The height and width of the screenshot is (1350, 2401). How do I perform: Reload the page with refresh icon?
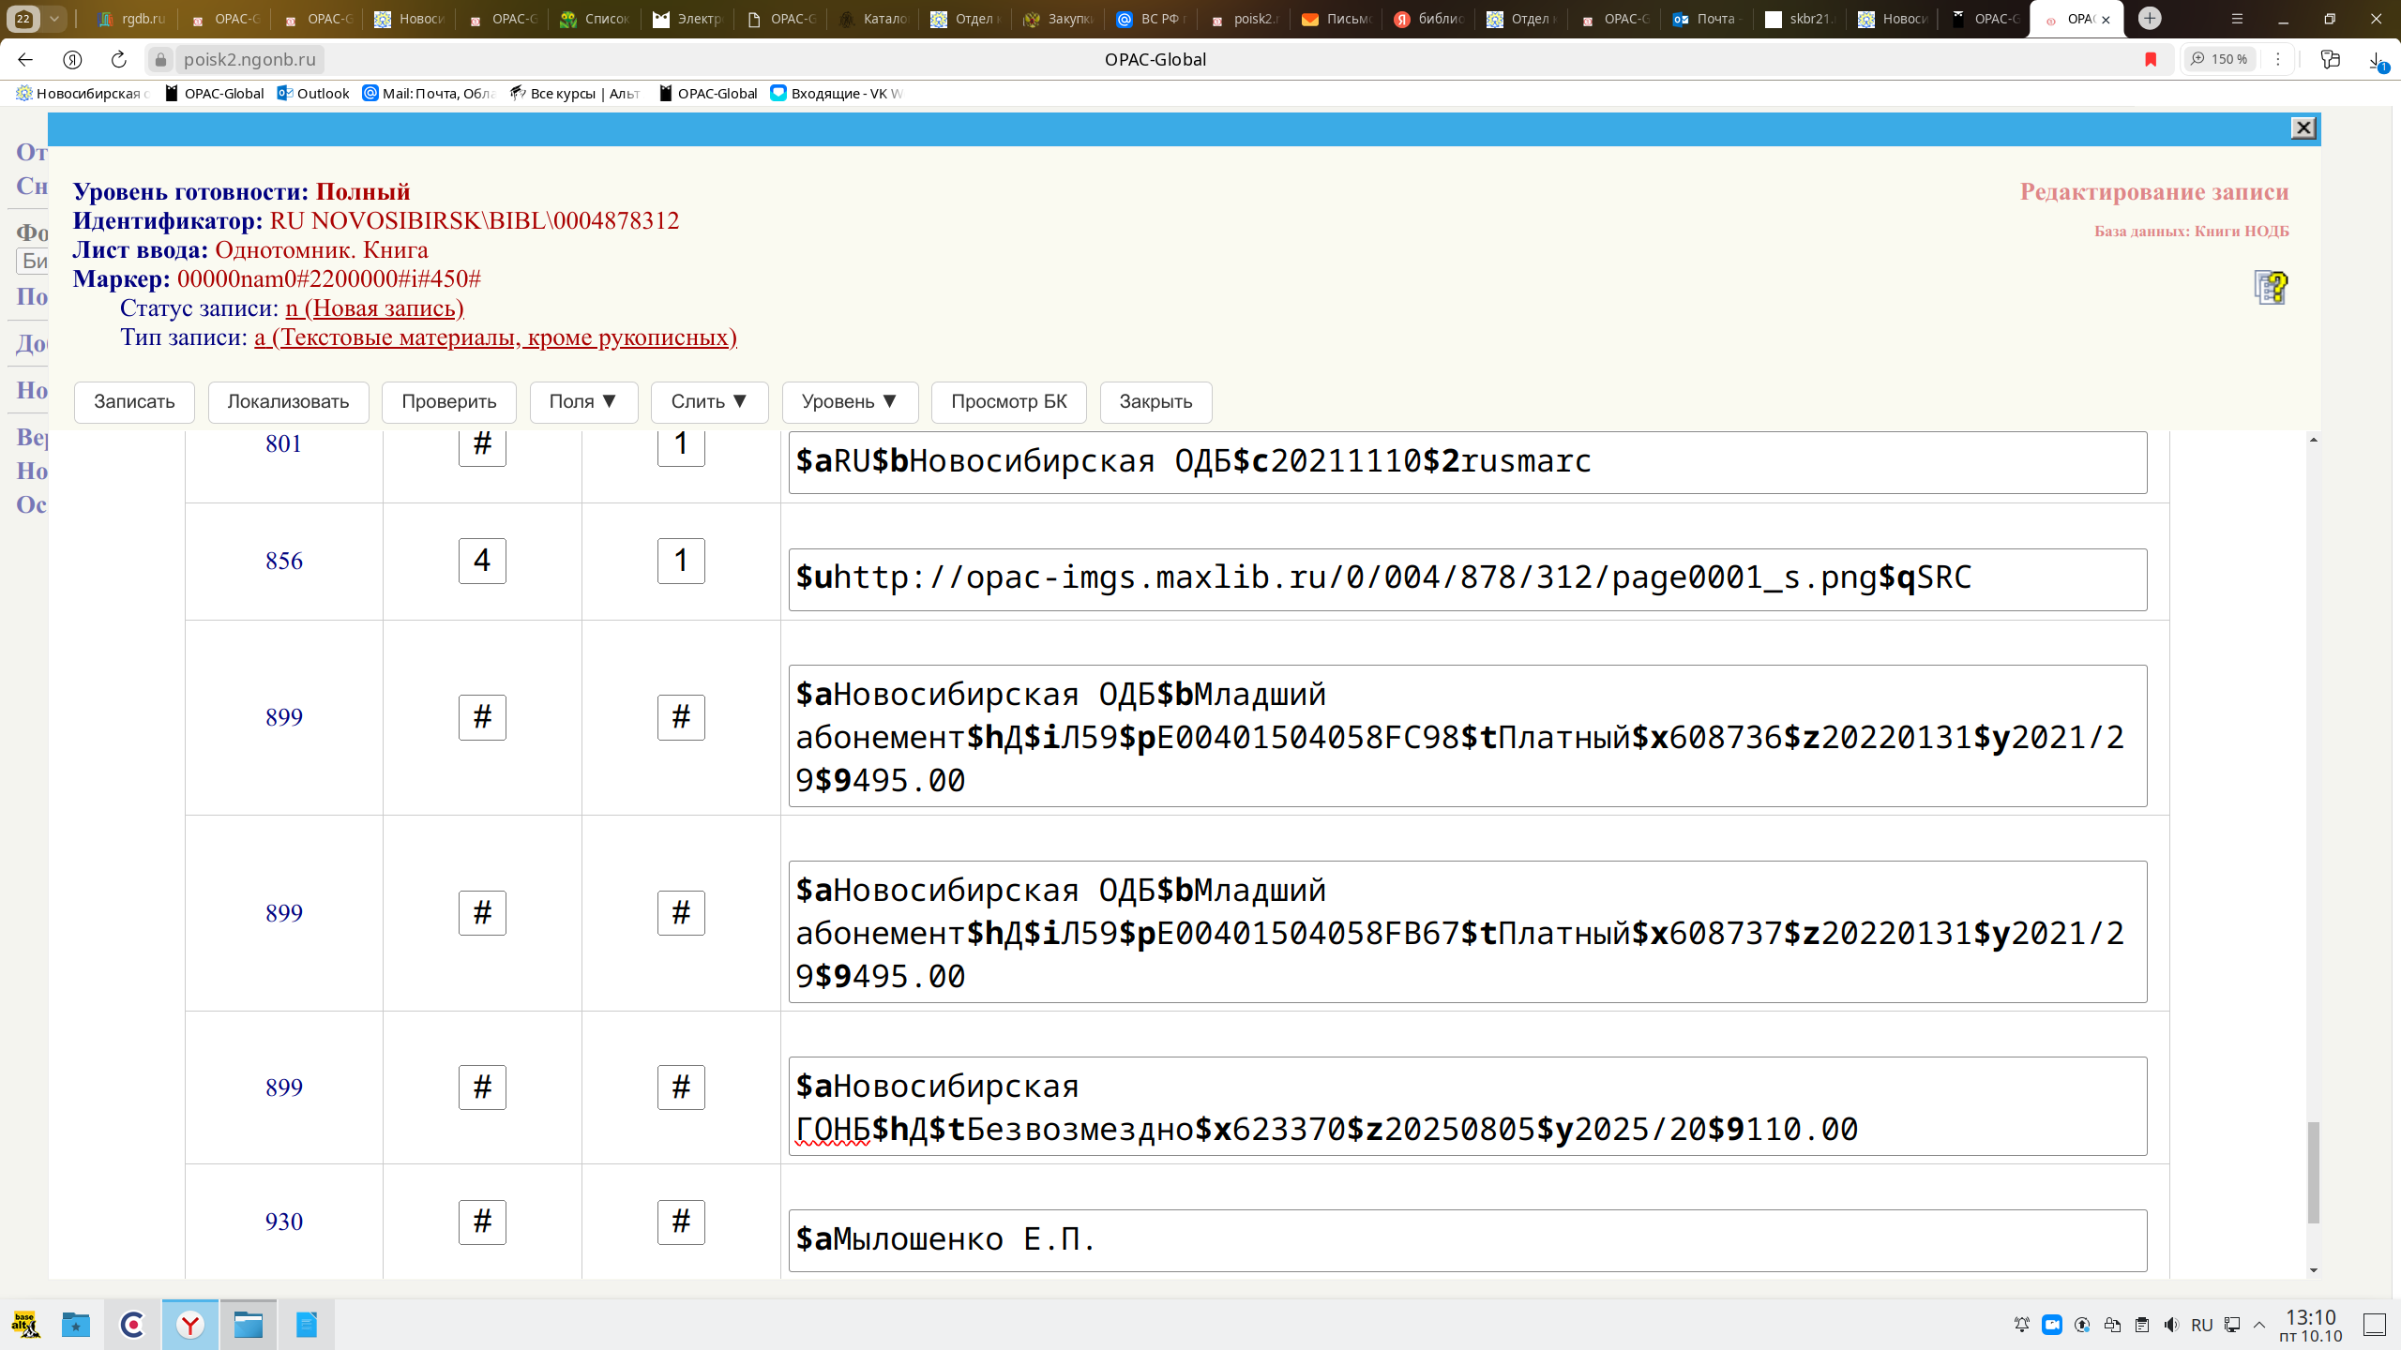pyautogui.click(x=118, y=59)
